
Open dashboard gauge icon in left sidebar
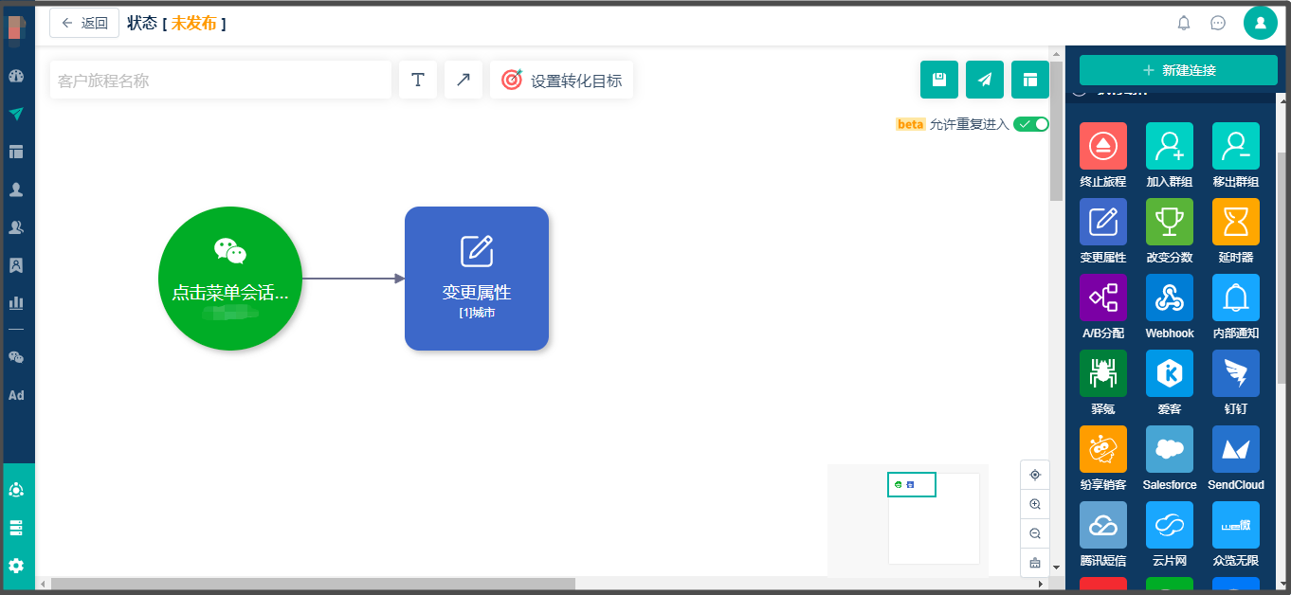[16, 76]
